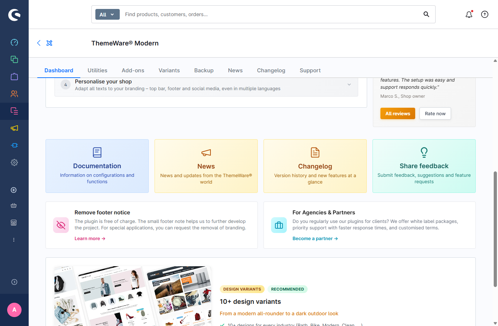
Task: Click the Rate now button
Action: coord(435,113)
